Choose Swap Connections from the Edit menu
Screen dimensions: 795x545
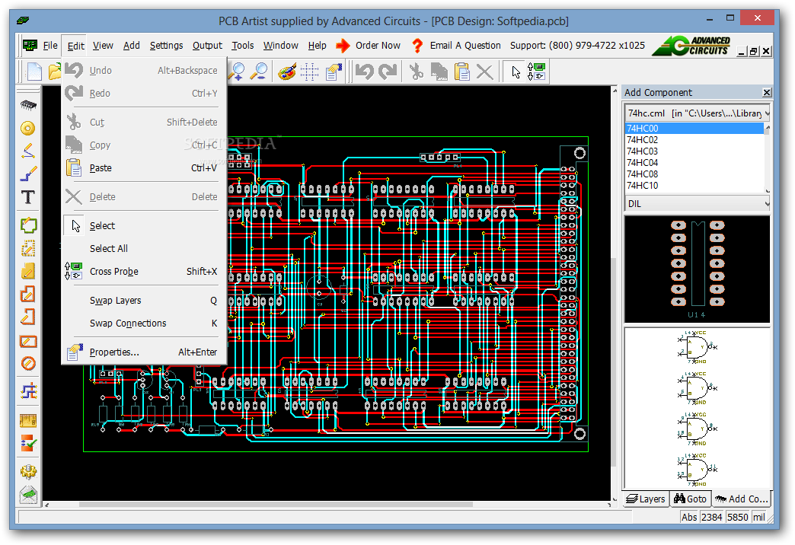pyautogui.click(x=145, y=323)
